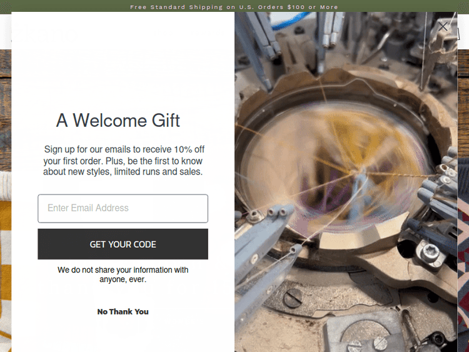Click the wooden background strip at left edge
Viewport: 469px width, 352px height.
[6, 110]
